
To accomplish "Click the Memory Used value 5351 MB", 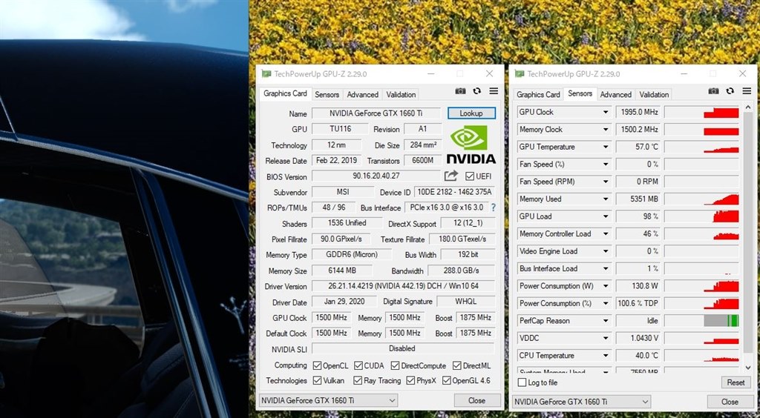I will click(x=638, y=199).
